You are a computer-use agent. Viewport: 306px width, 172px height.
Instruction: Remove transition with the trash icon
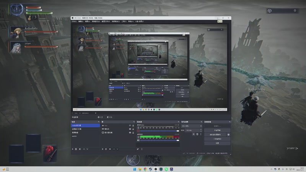[197, 134]
